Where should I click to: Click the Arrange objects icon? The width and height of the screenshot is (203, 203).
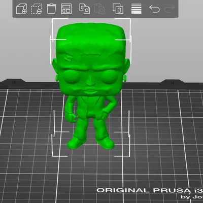pyautogui.click(x=66, y=9)
